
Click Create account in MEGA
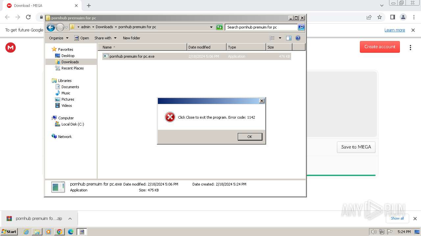(380, 47)
